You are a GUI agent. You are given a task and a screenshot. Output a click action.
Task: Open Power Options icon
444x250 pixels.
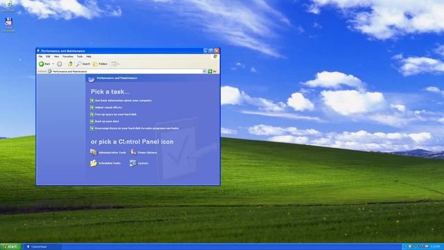144,153
